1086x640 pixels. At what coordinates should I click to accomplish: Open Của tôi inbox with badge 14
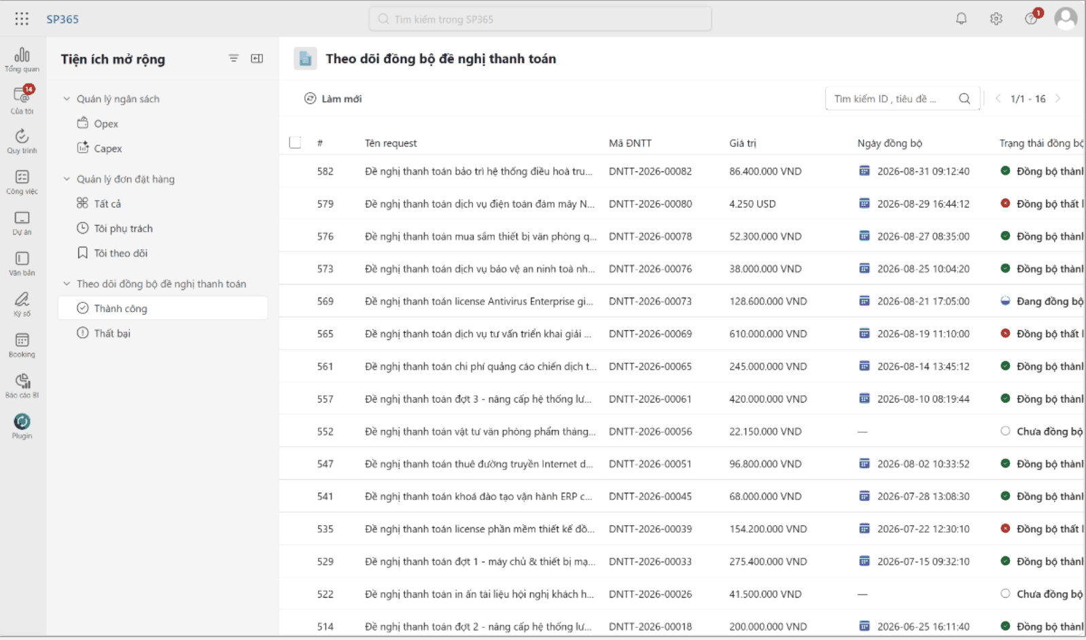[x=22, y=100]
